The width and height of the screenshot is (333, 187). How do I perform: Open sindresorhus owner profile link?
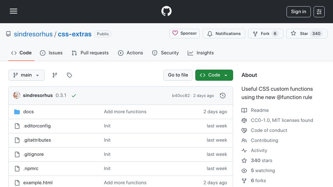point(33,34)
